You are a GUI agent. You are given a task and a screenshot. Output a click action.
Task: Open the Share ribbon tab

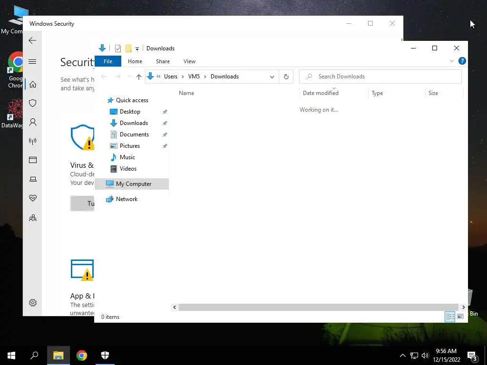tap(163, 61)
